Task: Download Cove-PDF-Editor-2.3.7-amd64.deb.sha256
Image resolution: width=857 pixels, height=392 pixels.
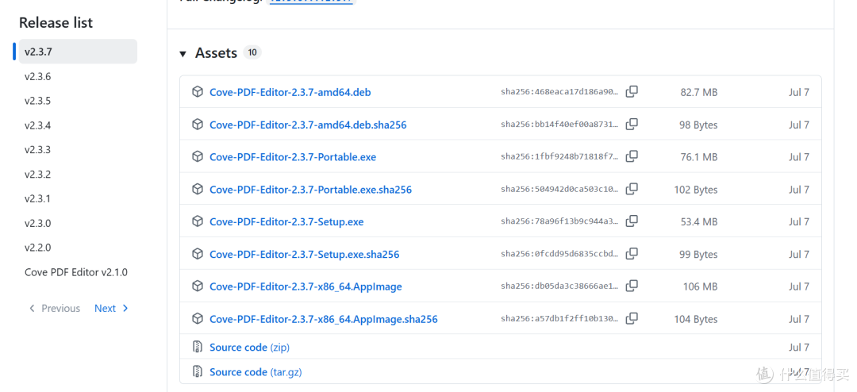Action: tap(308, 125)
